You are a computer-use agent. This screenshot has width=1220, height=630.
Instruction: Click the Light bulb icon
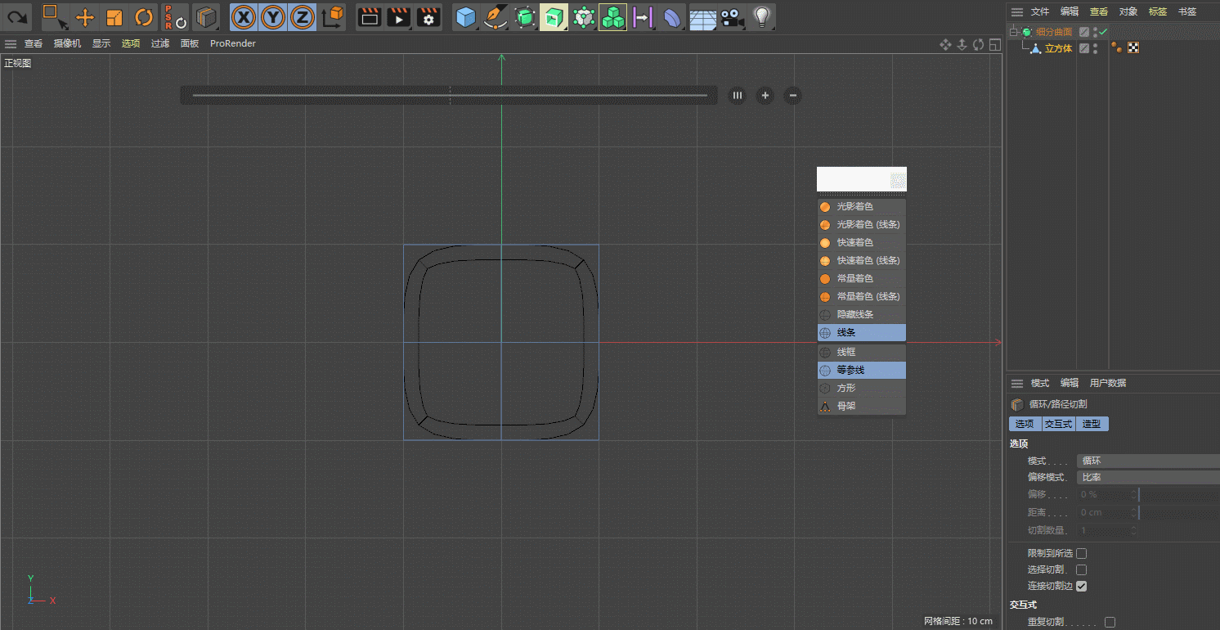(x=761, y=17)
